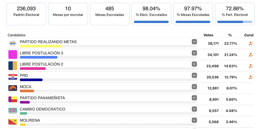This screenshot has width=264, height=129.
Task: Click the MOCA party logo
Action: 13,88
